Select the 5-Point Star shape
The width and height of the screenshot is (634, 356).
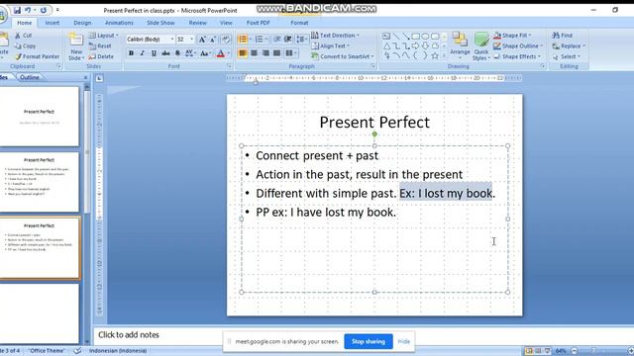point(435,55)
